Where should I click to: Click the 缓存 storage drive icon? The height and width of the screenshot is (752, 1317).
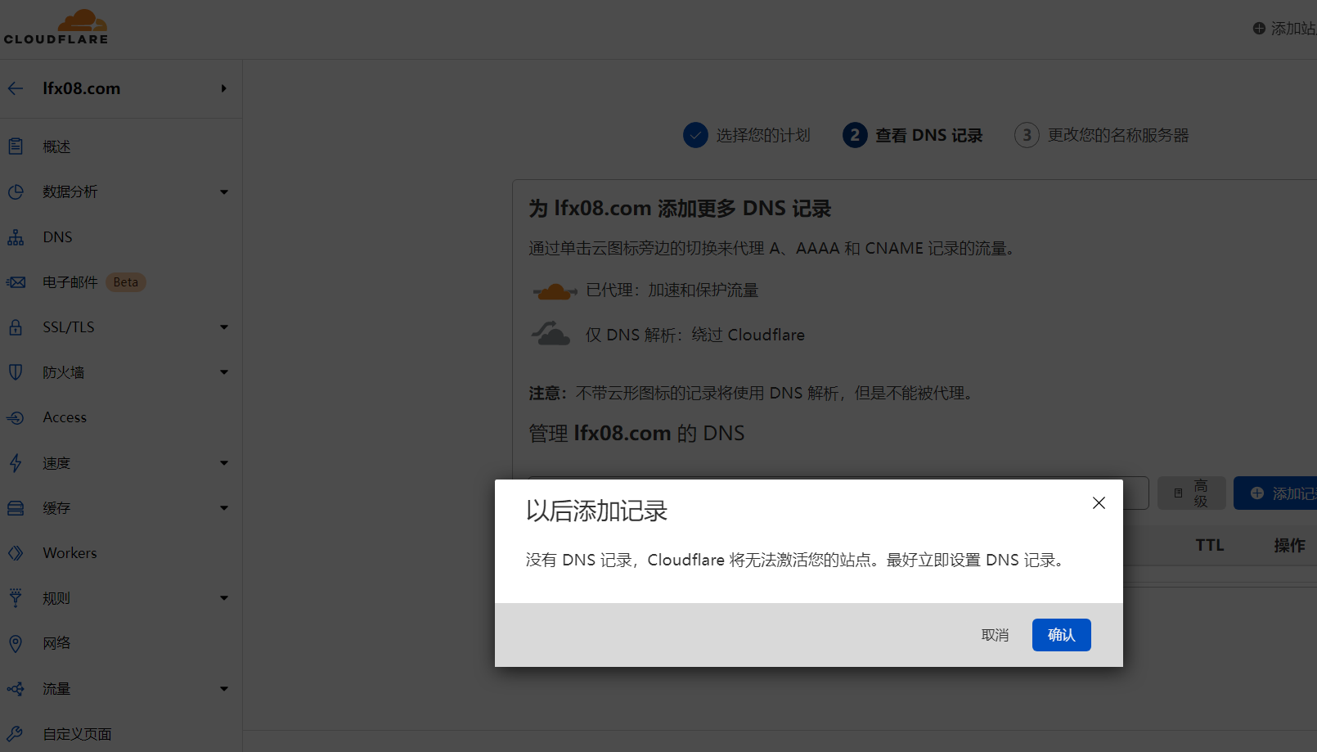coord(16,508)
